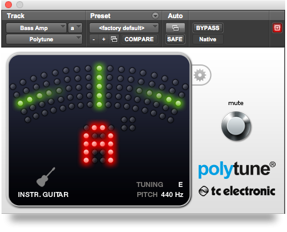The image size is (287, 232).
Task: Click the red note letter A display
Action: (x=98, y=144)
